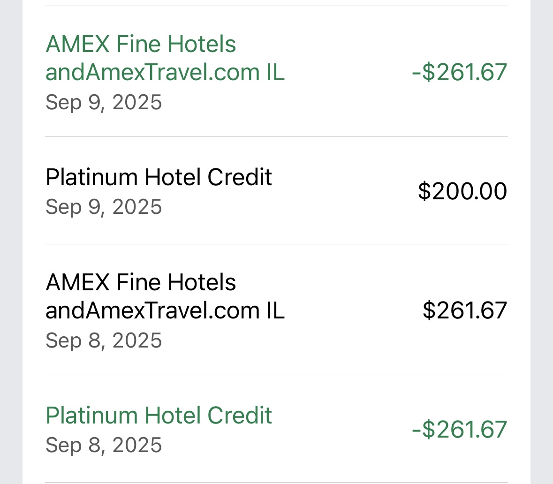Select the black andAmexTravel.com IL text line
Screen dimensions: 553x484
[x=165, y=310]
